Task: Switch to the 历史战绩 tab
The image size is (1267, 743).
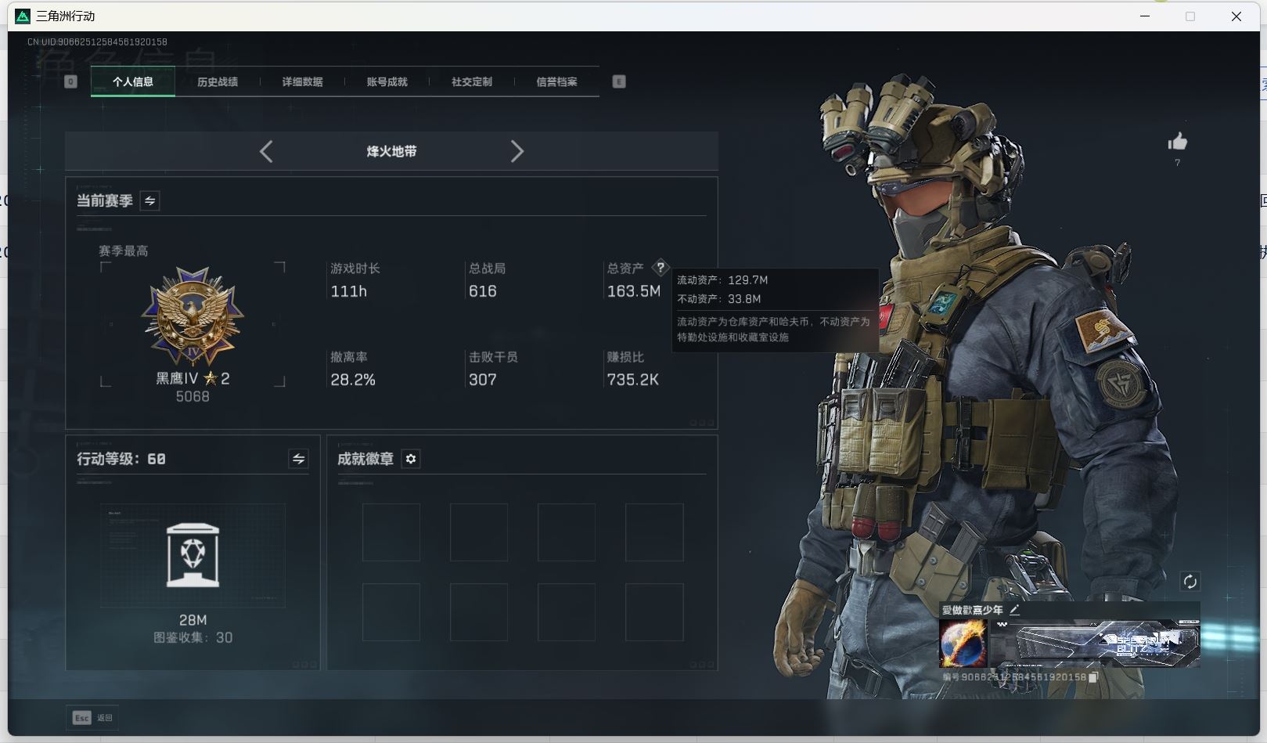Action: coord(218,81)
